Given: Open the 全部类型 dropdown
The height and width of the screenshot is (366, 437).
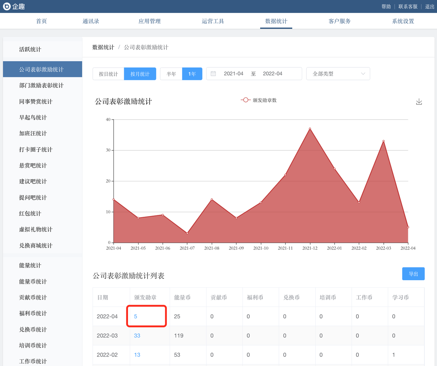Looking at the screenshot, I should click(x=338, y=74).
